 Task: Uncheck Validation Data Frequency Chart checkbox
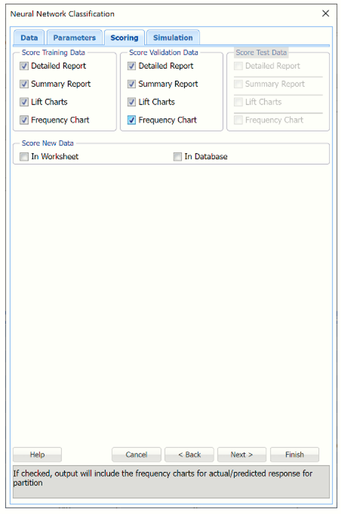131,120
